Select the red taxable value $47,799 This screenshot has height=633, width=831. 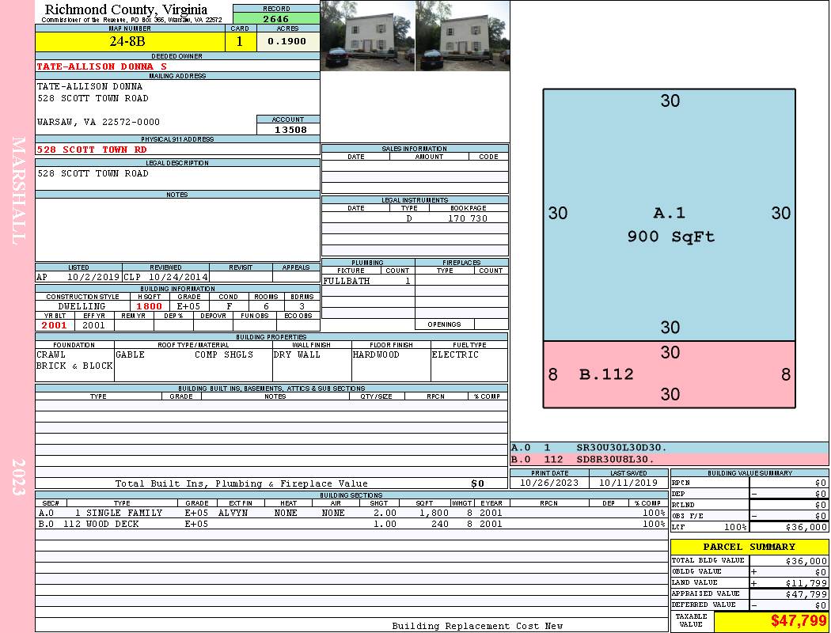[x=772, y=620]
